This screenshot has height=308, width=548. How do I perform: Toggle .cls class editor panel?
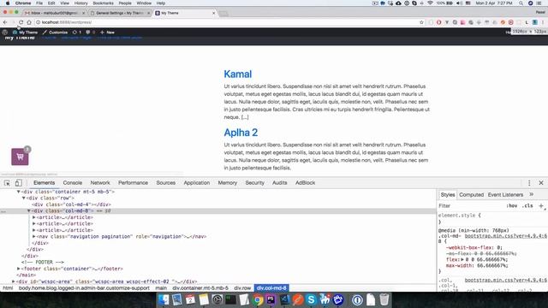click(x=527, y=205)
